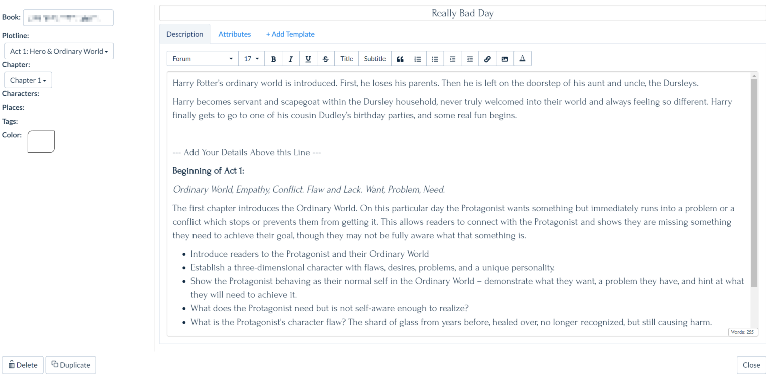The width and height of the screenshot is (770, 376).
Task: Expand the Plotline selector for Act 1
Action: (x=58, y=51)
